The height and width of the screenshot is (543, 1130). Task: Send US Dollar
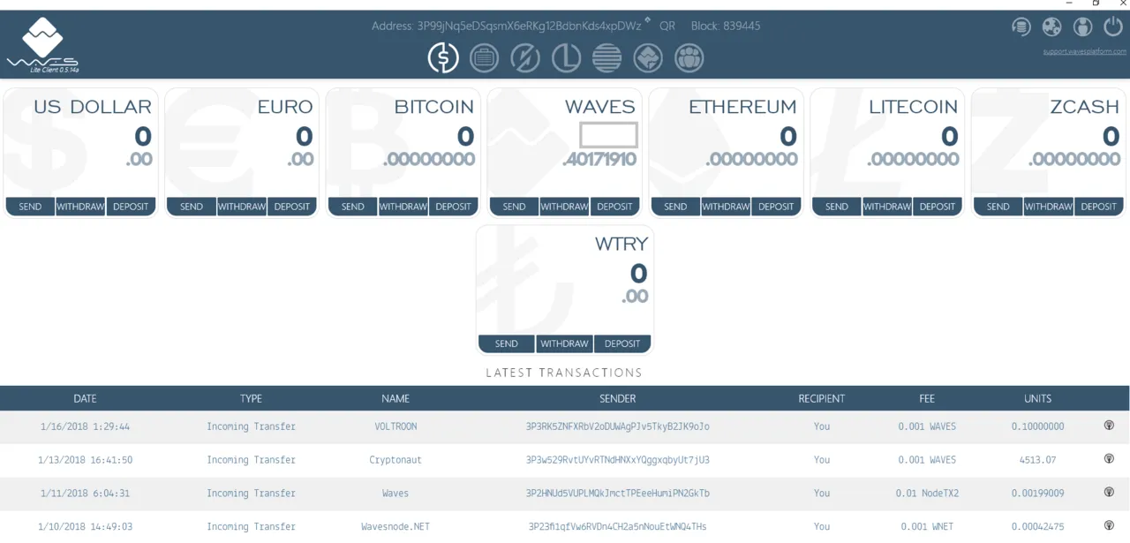[x=30, y=207]
